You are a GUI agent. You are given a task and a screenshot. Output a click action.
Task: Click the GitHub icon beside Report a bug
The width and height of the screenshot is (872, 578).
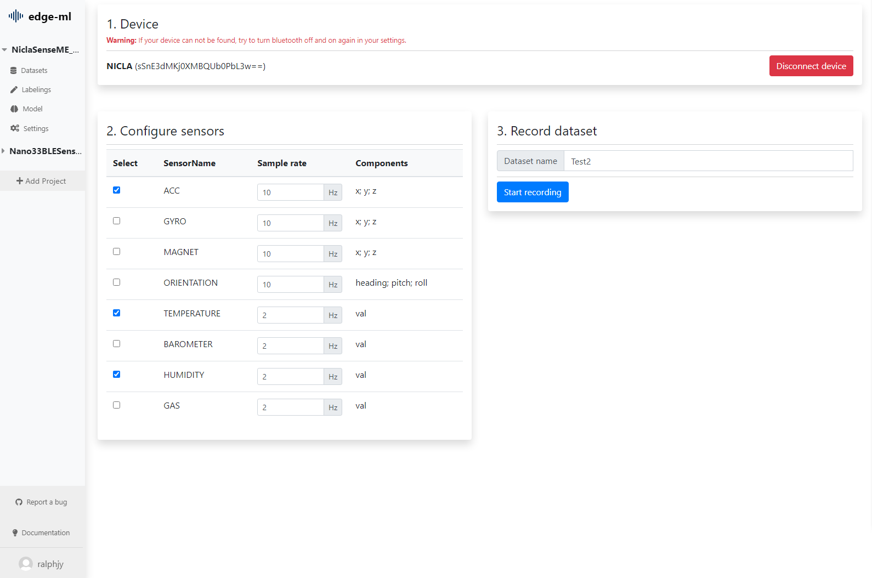19,502
